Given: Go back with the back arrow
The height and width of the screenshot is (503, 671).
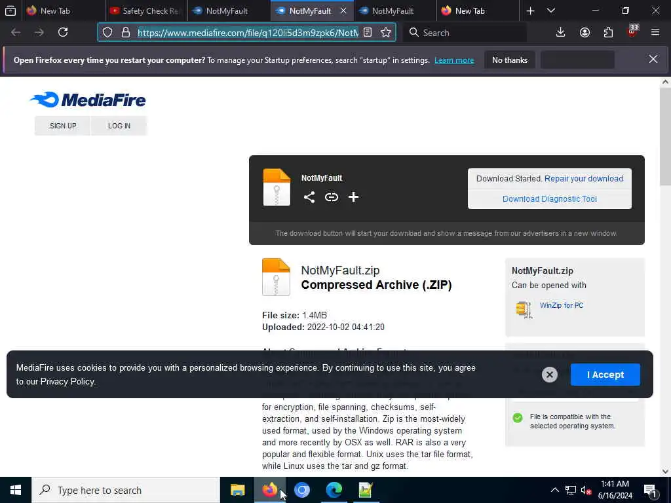Looking at the screenshot, I should (x=16, y=32).
